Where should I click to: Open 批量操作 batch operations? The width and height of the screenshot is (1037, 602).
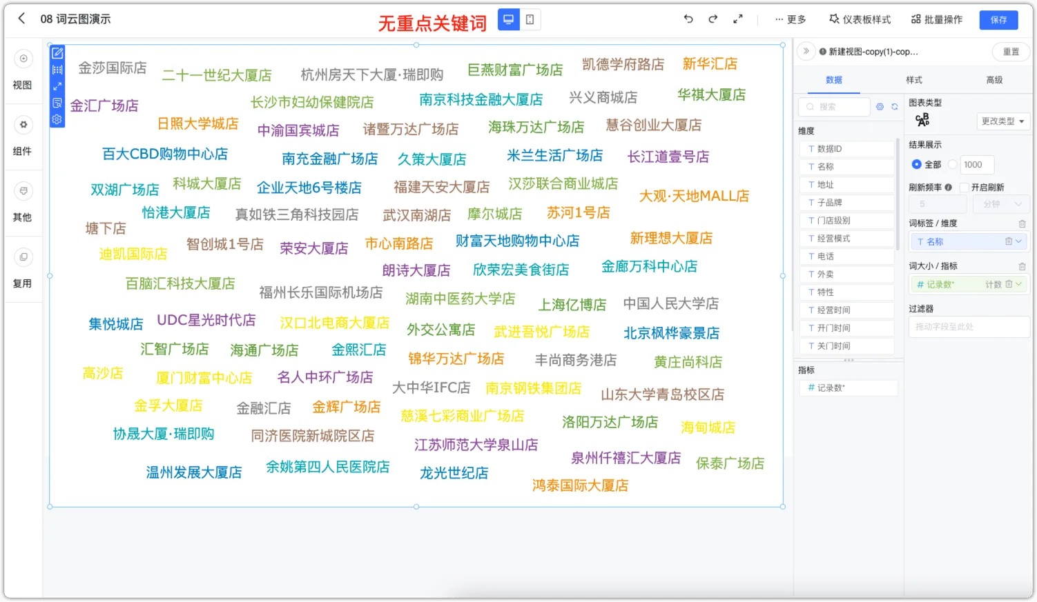pos(937,19)
